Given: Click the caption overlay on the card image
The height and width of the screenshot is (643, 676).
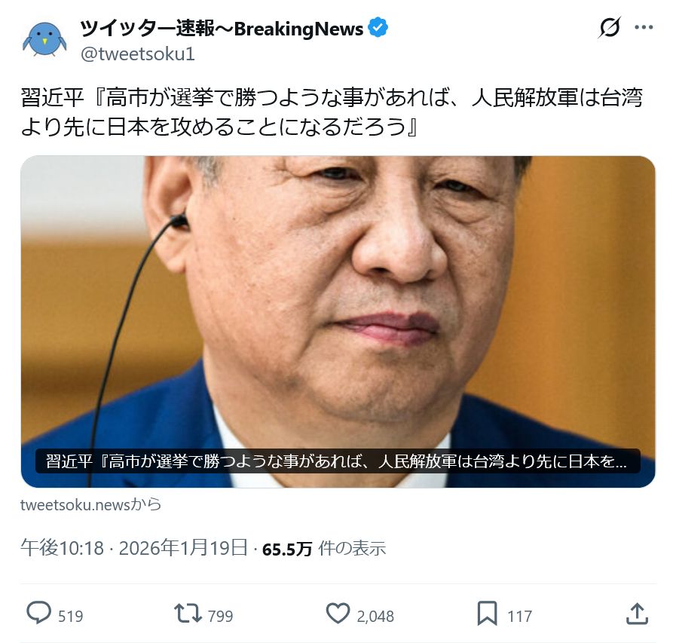Looking at the screenshot, I should coord(338,461).
